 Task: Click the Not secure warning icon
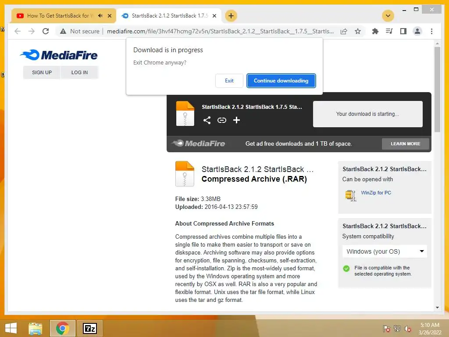point(63,31)
